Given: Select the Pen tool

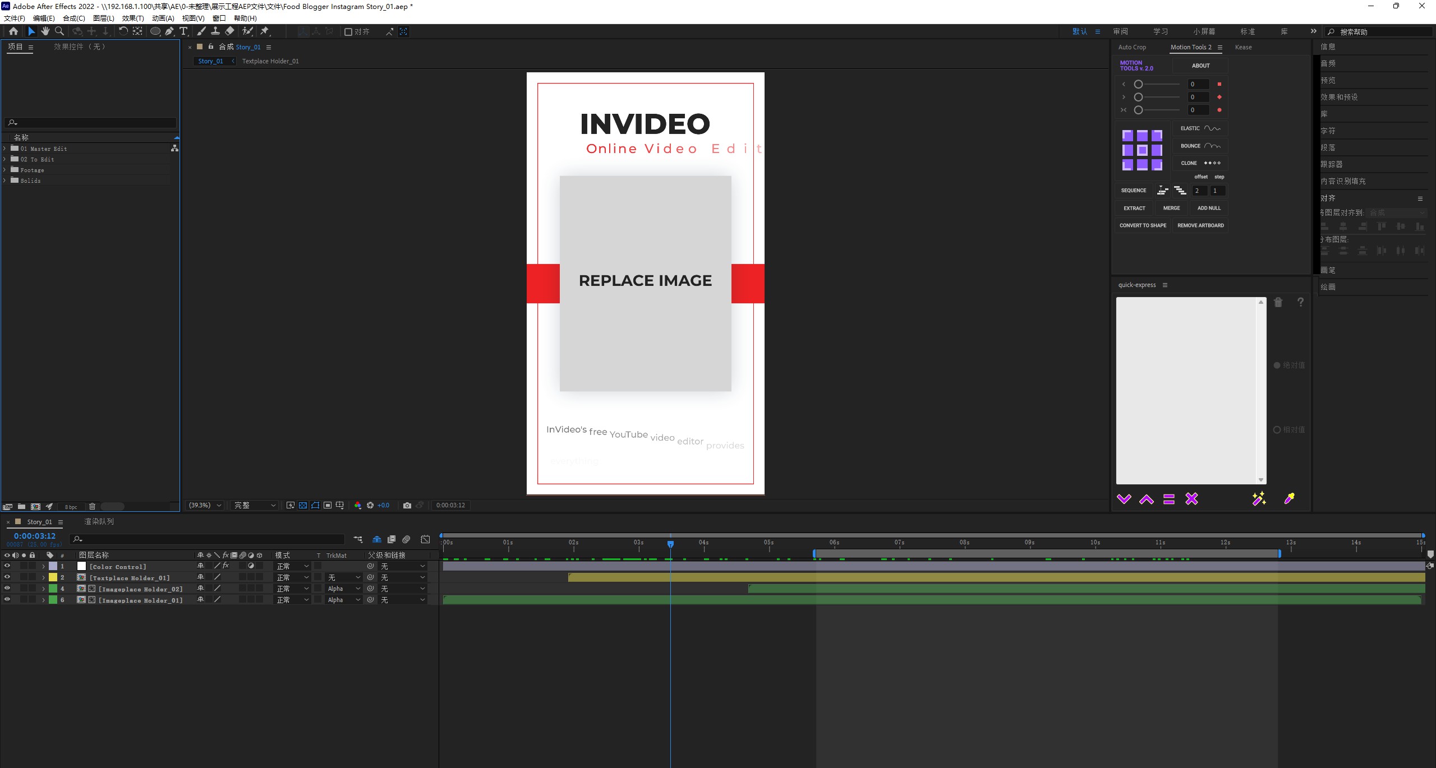Looking at the screenshot, I should point(169,31).
